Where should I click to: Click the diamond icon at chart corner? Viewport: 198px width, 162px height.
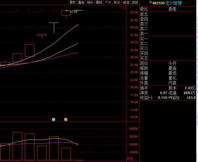point(120,8)
